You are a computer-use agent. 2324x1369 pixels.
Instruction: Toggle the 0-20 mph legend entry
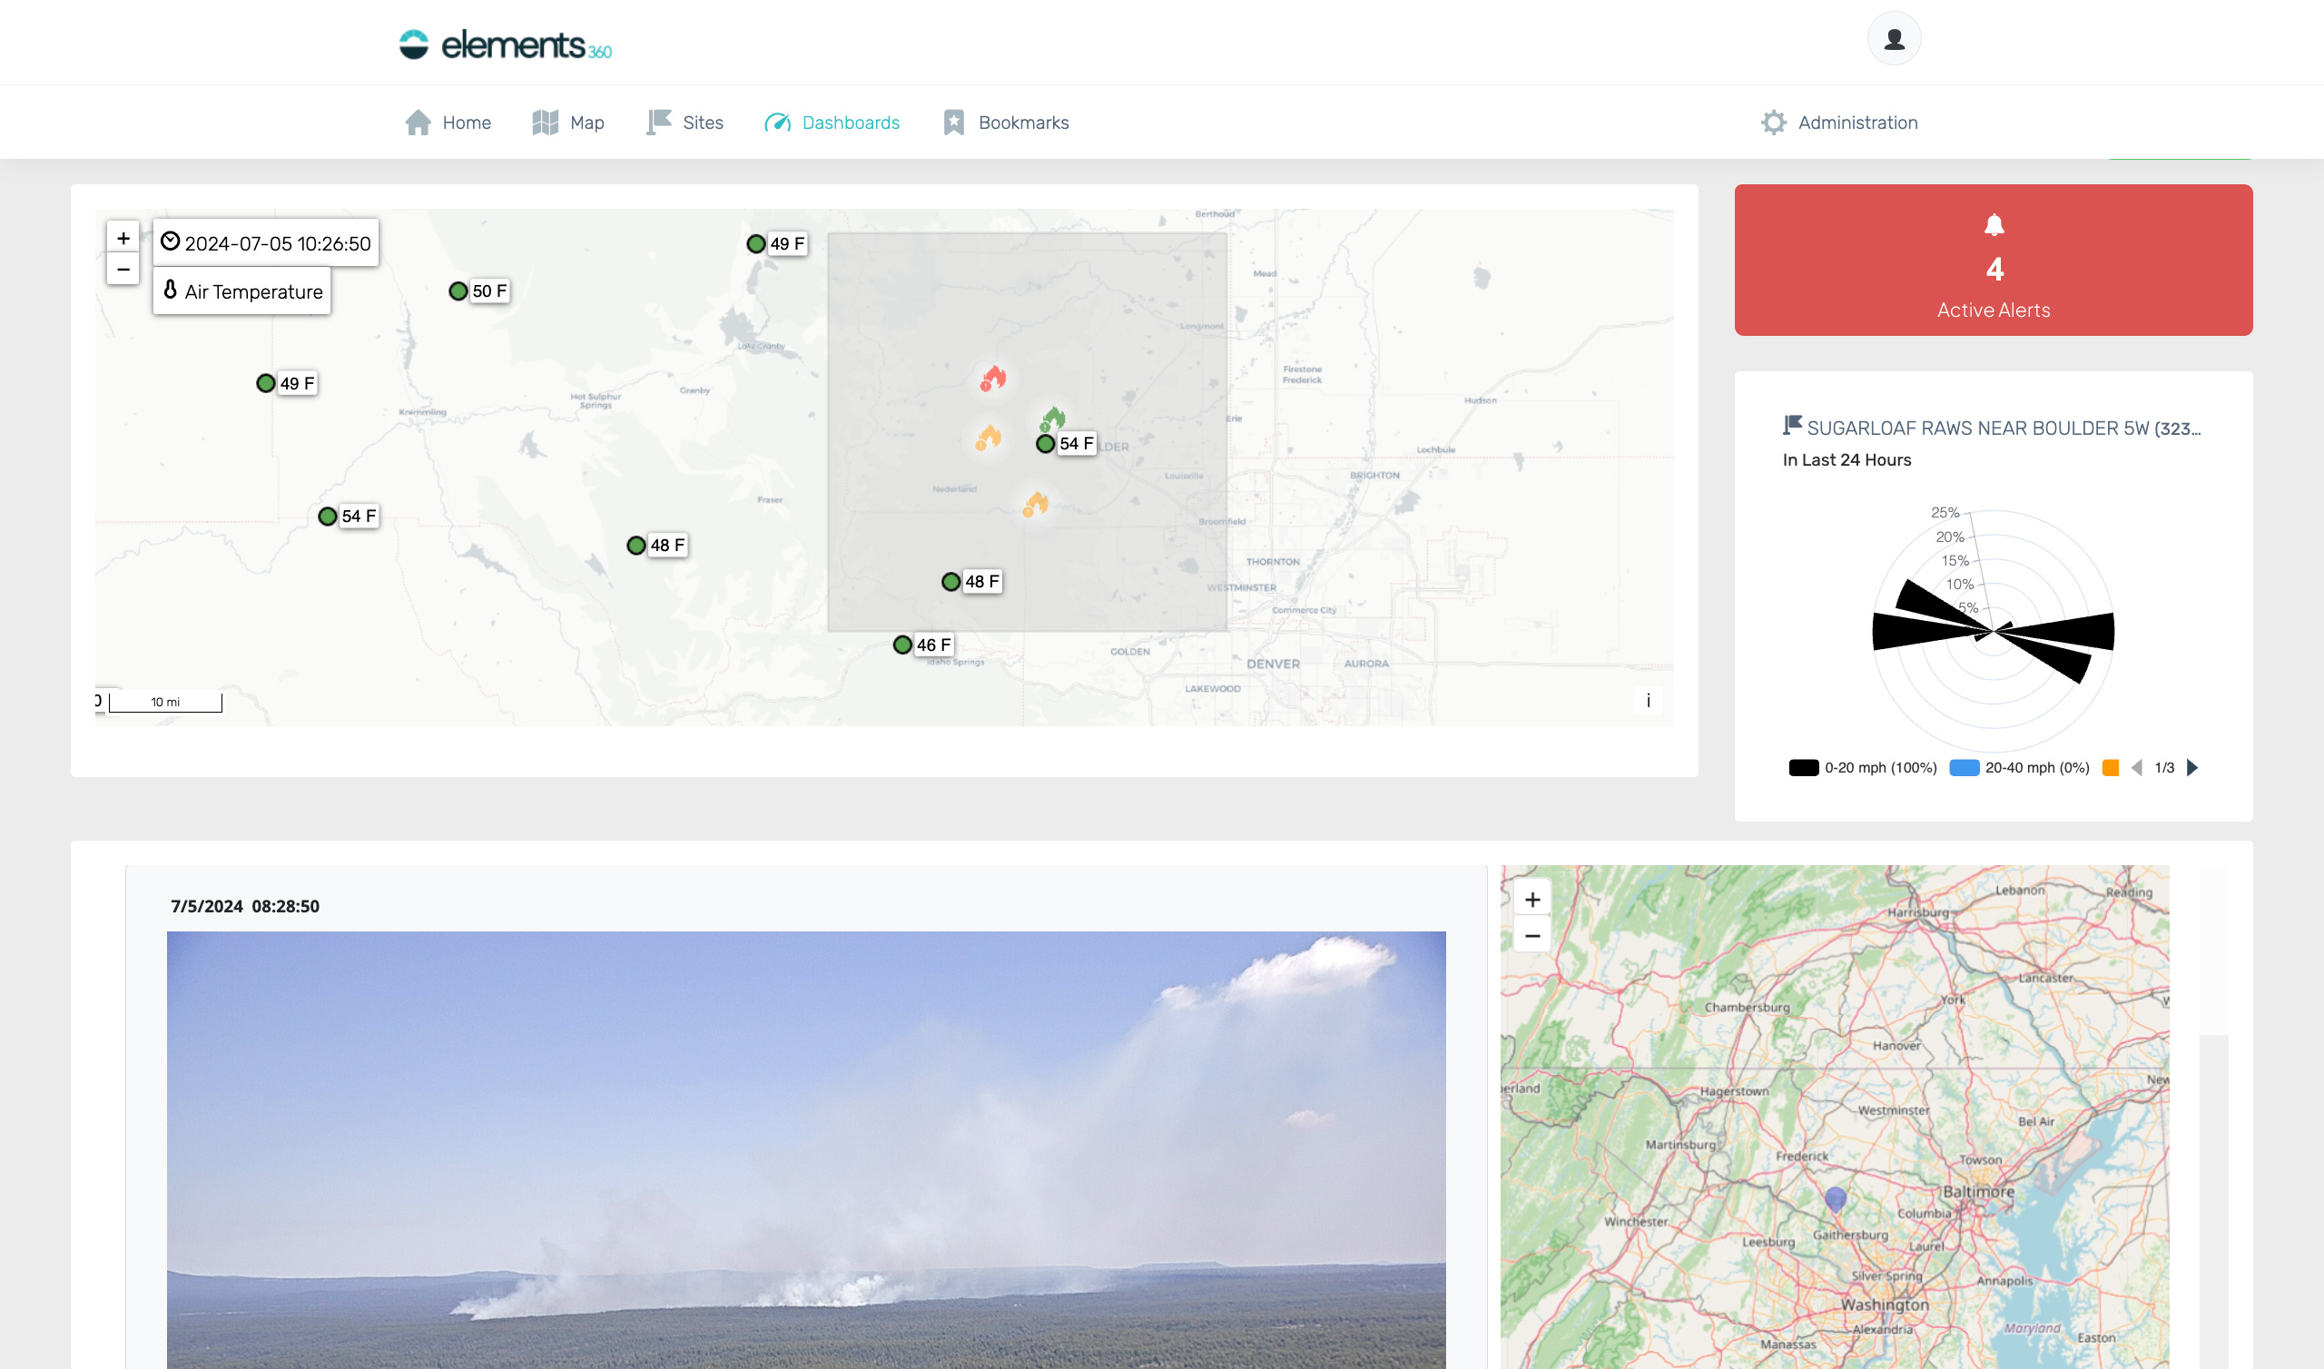1862,767
